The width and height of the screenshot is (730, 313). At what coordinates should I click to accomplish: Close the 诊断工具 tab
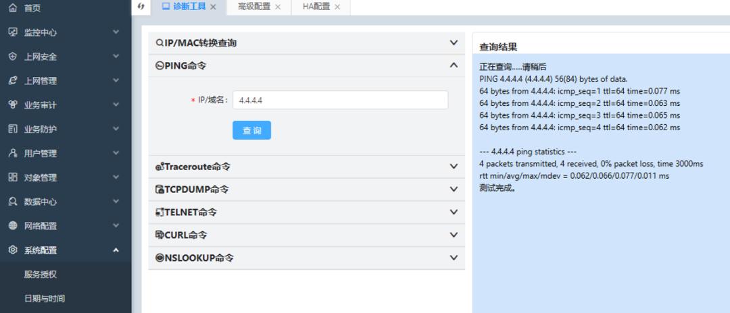(x=213, y=7)
